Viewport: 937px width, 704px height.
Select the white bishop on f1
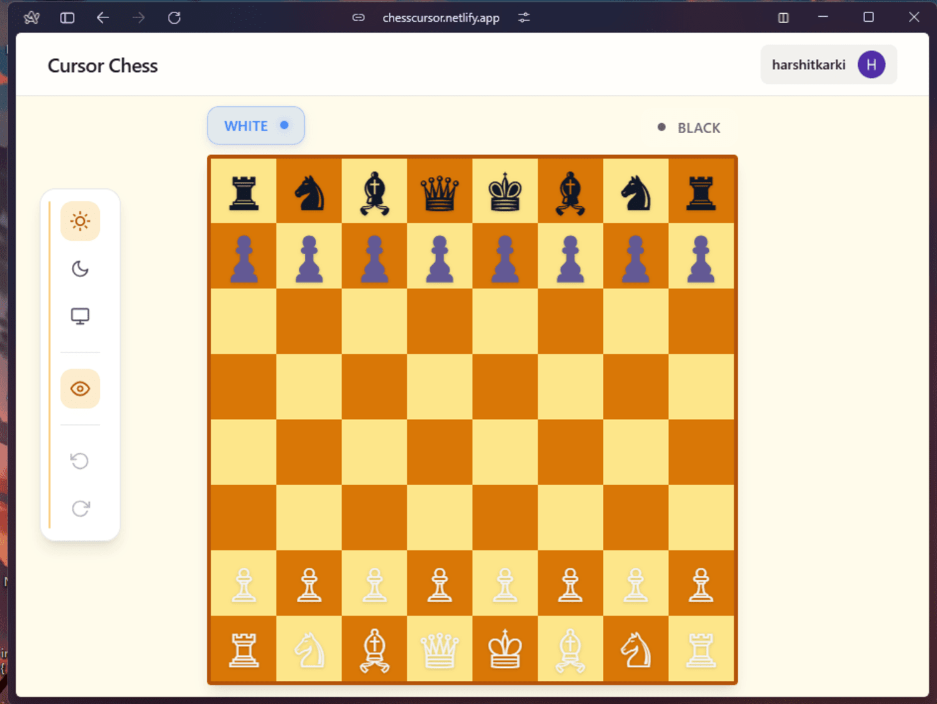(x=570, y=649)
